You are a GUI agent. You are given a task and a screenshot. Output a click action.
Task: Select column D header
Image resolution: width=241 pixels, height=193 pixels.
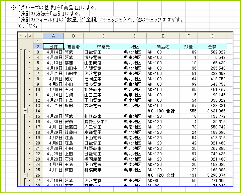pos(135,36)
